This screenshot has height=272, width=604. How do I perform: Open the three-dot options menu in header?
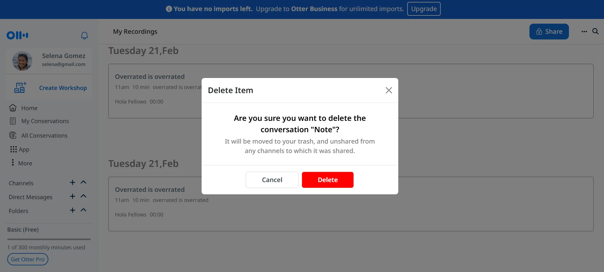pos(584,32)
